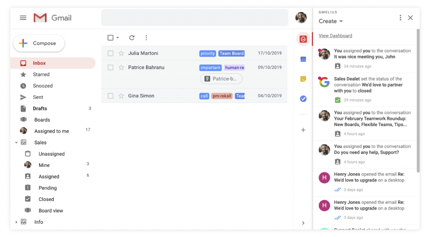
Task: Click the View Dashboard link
Action: (x=335, y=36)
